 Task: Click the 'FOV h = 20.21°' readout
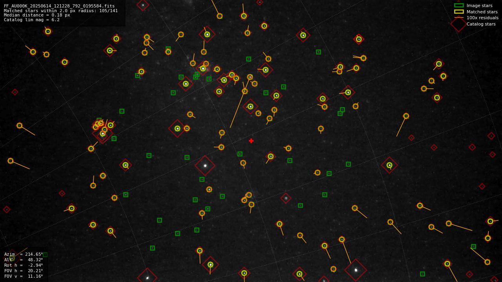click(x=24, y=271)
